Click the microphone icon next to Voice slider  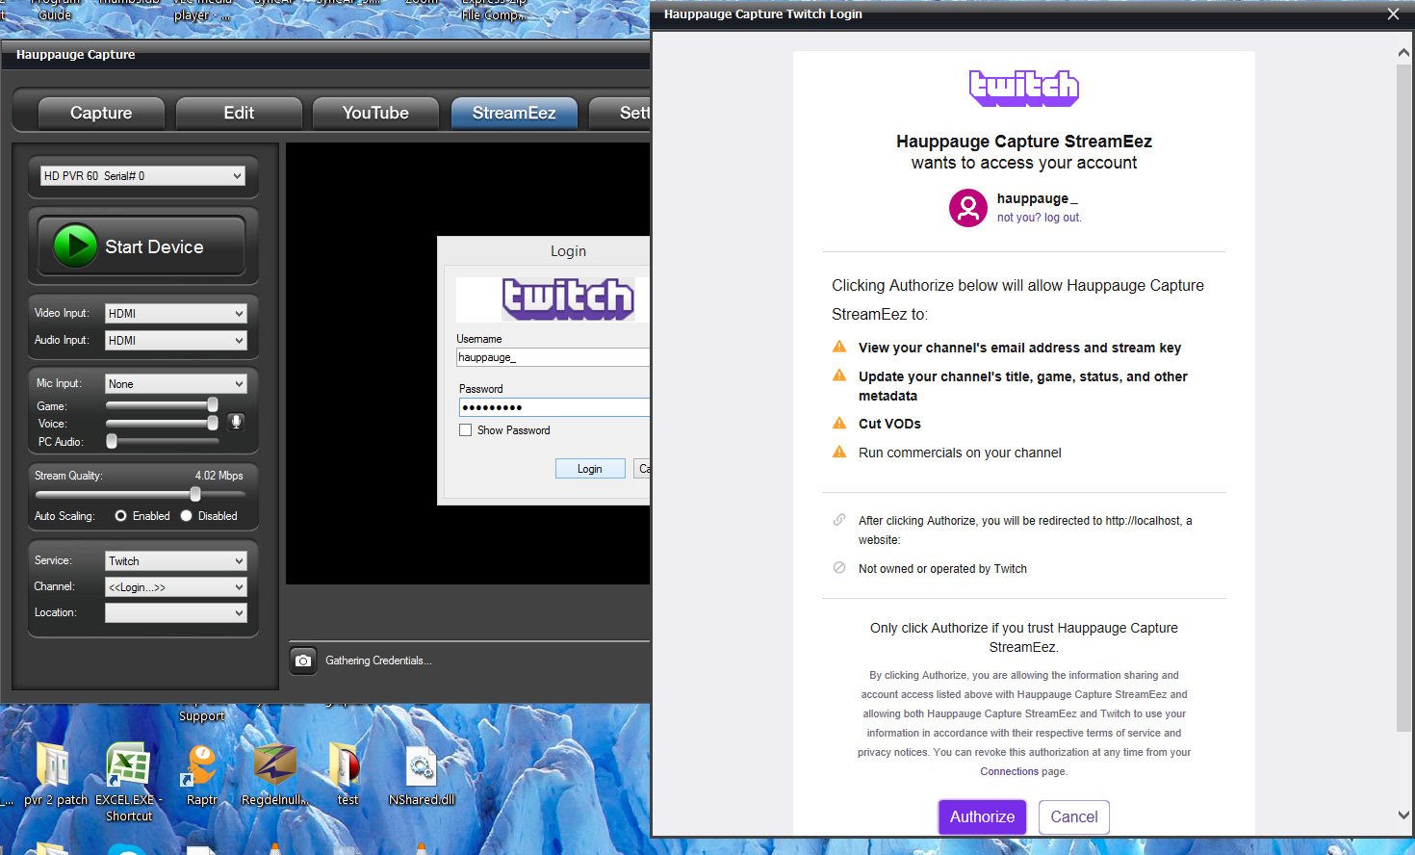click(236, 422)
